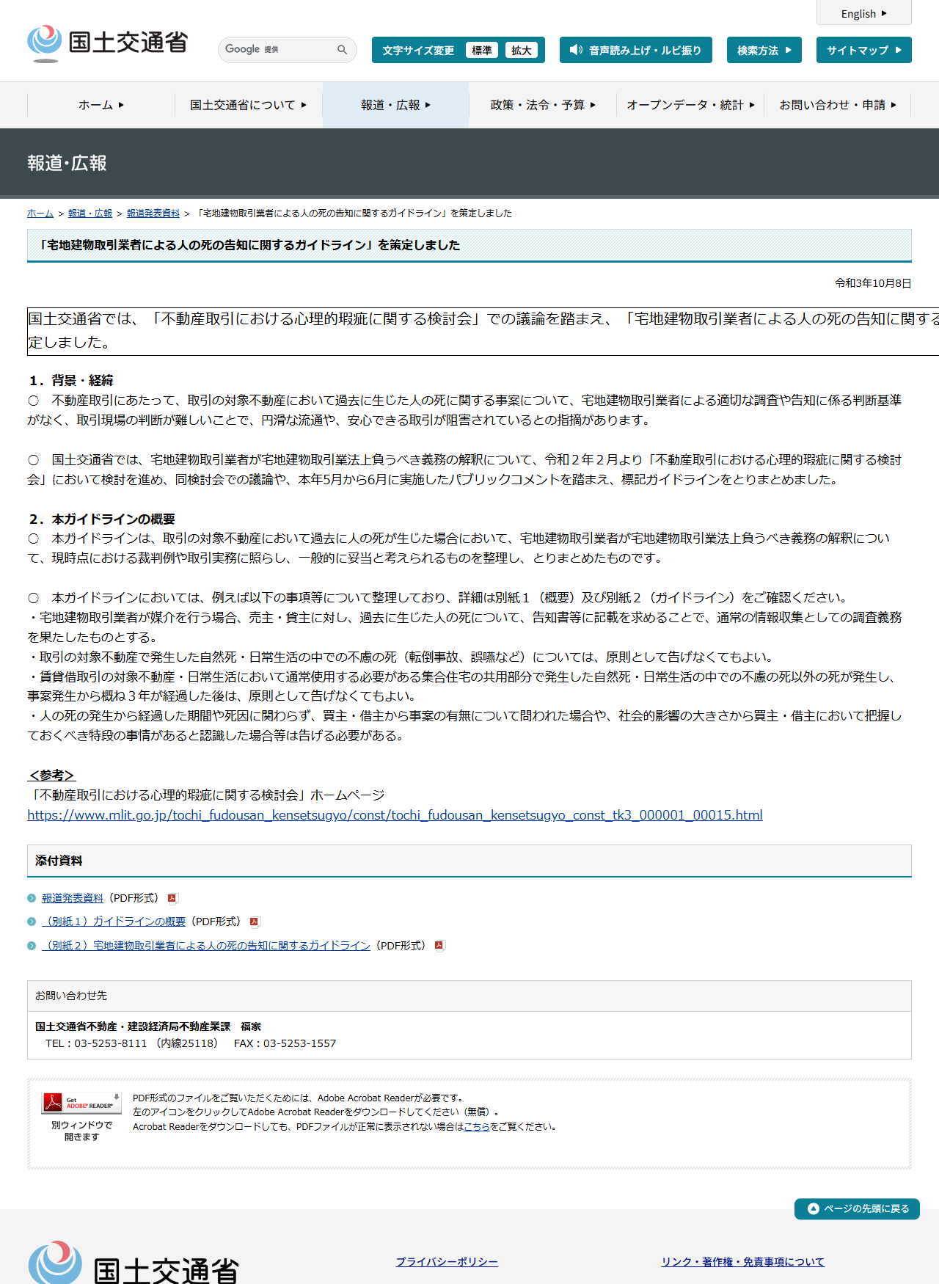Click ページの先頭に戻る button
The image size is (939, 1284).
(857, 1209)
